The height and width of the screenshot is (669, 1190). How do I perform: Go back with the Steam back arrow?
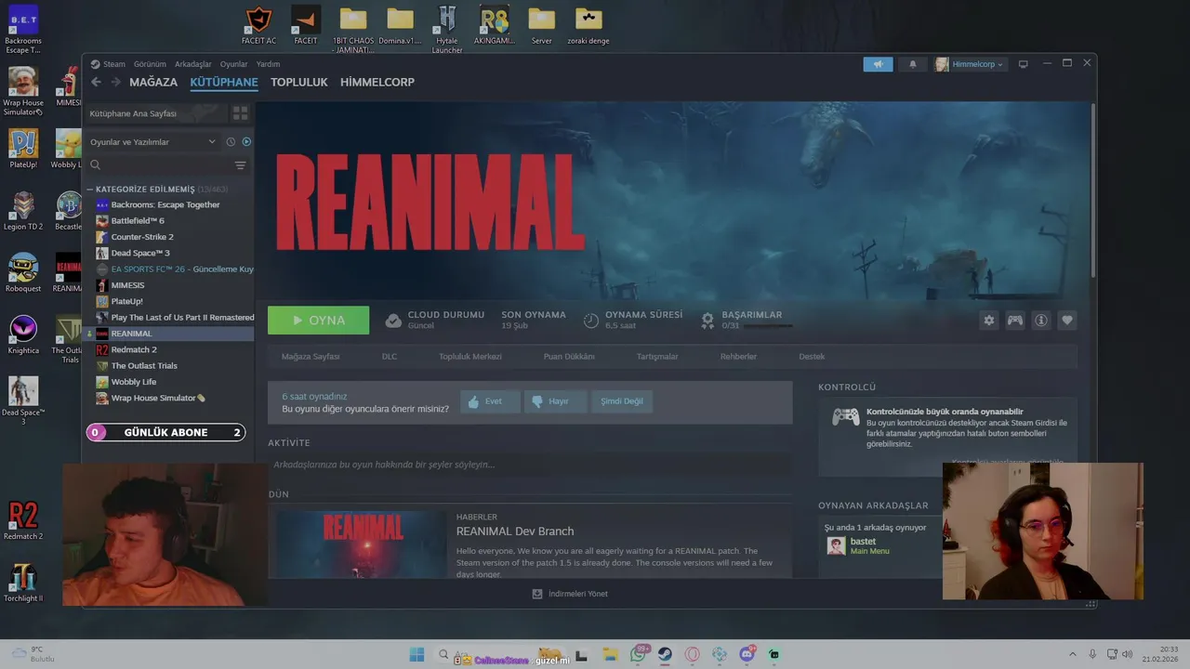(96, 82)
